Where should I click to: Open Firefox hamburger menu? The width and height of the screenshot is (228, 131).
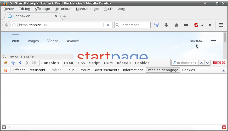point(221,25)
